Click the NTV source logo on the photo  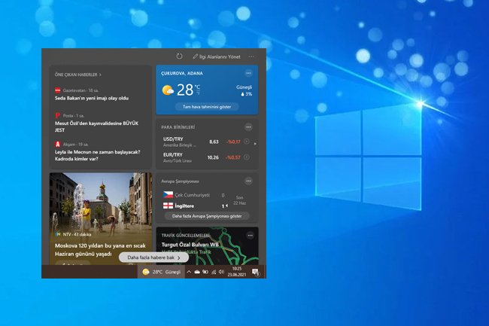click(58, 234)
